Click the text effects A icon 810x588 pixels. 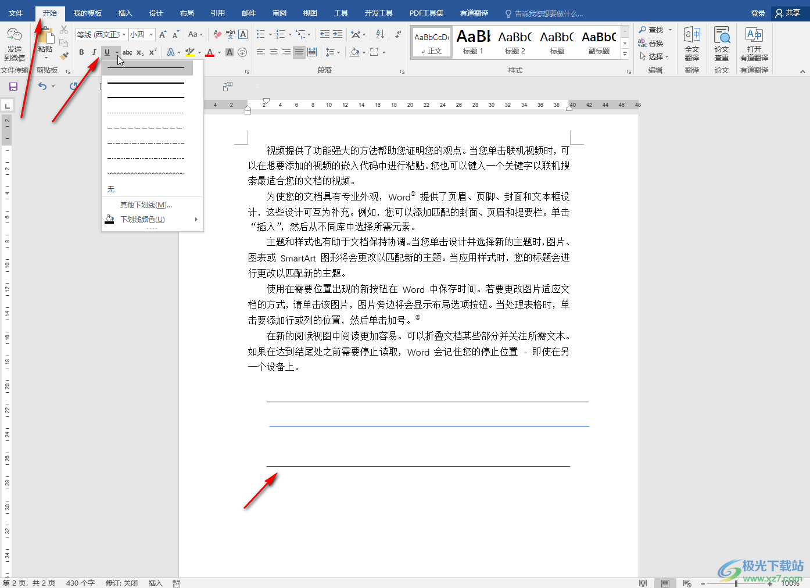pyautogui.click(x=171, y=52)
